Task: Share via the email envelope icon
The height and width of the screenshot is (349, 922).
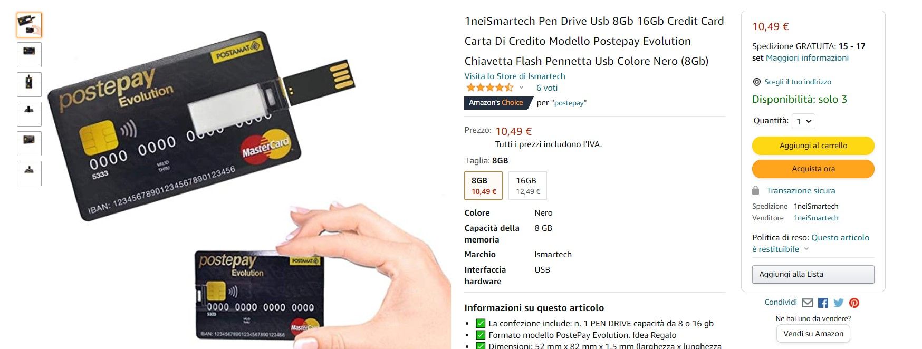Action: [x=807, y=303]
